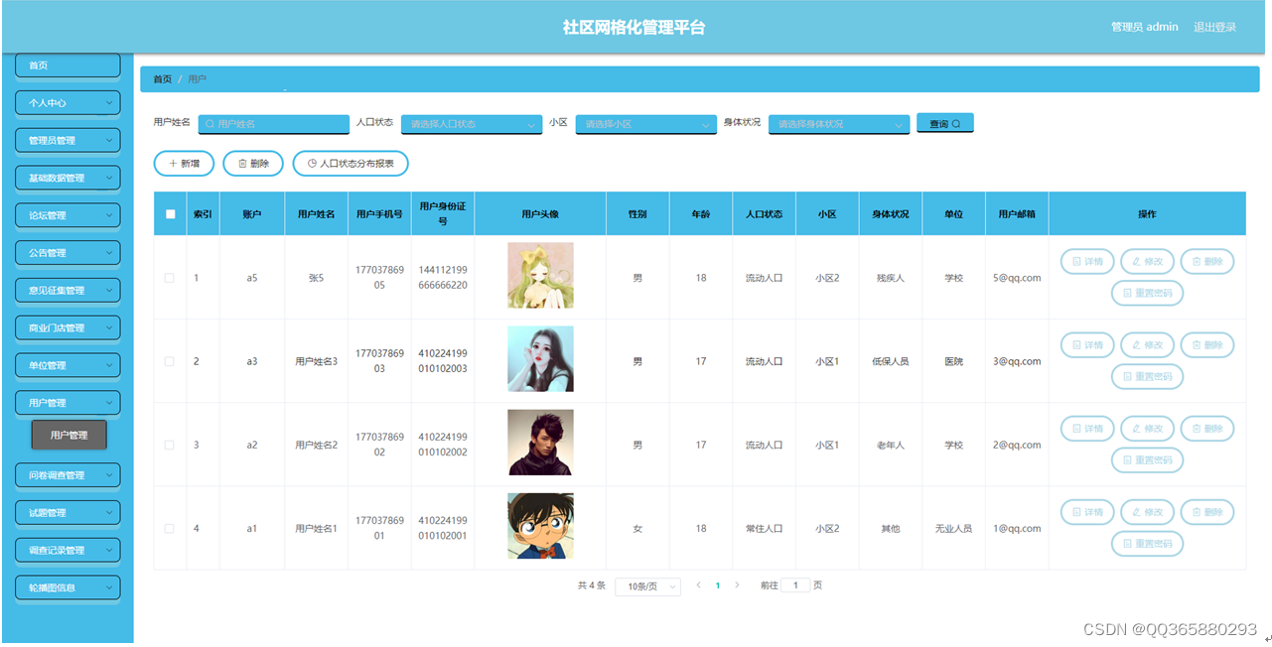This screenshot has height=647, width=1272.
Task: Click 修改 pencil icon for 用户姓名3
Action: pos(1147,344)
